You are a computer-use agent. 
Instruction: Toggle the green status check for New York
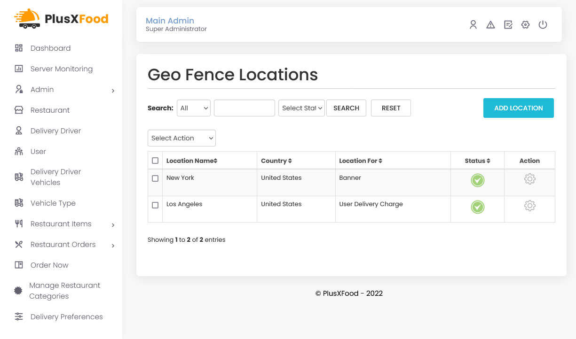478,180
